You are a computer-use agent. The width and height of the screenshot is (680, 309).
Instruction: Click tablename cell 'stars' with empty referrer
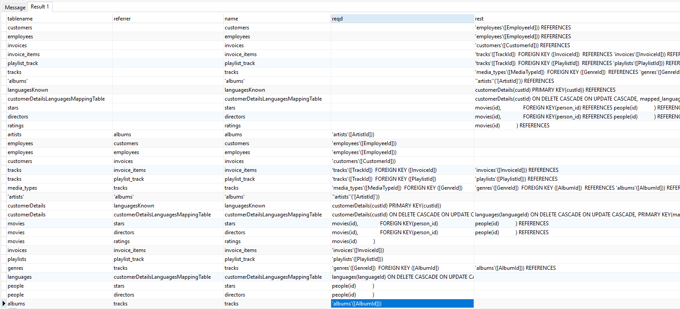[59, 108]
